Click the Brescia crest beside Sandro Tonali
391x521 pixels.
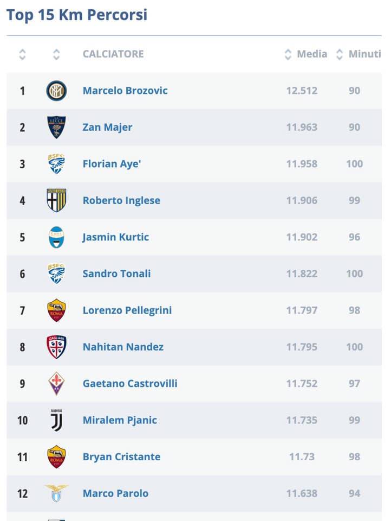click(x=56, y=274)
